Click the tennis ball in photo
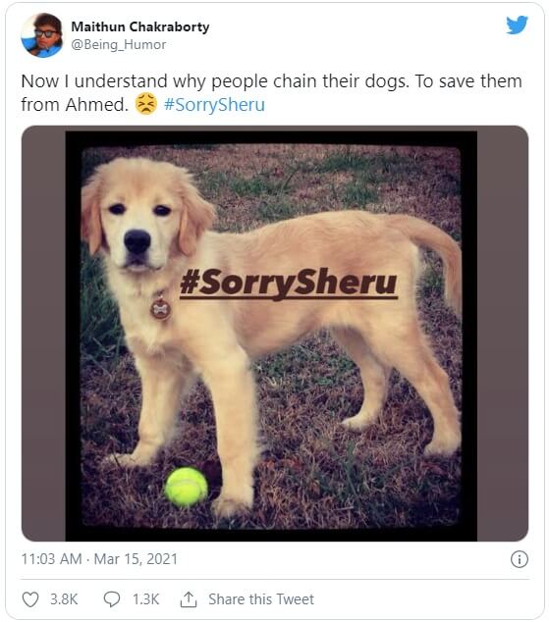This screenshot has width=549, height=622. coord(187,487)
